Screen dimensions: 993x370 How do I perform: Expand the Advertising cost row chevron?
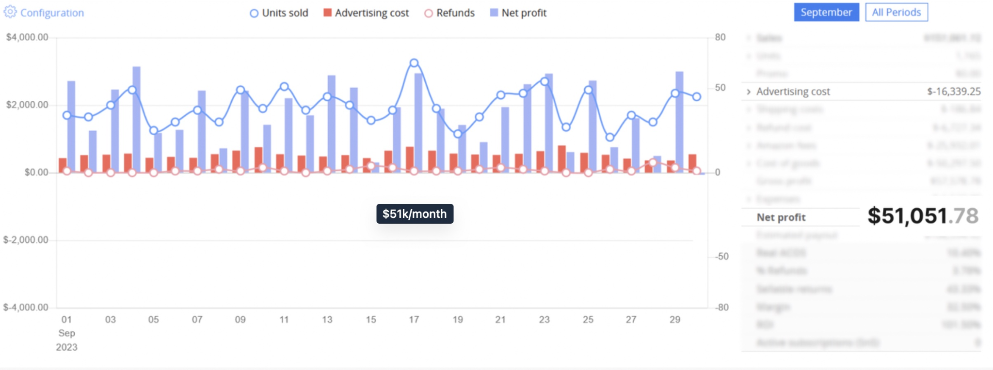point(749,92)
